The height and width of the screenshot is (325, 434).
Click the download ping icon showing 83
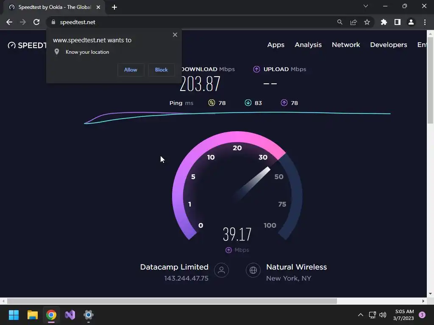tap(248, 103)
